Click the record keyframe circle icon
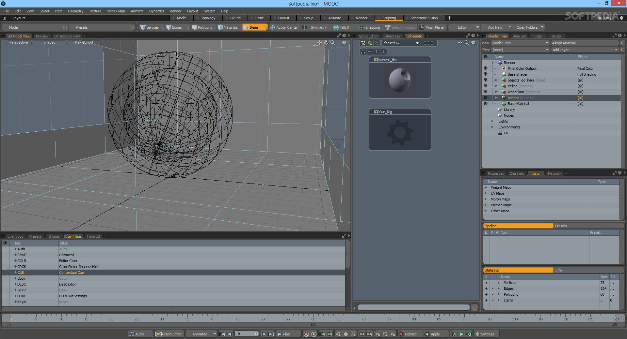 (346, 334)
